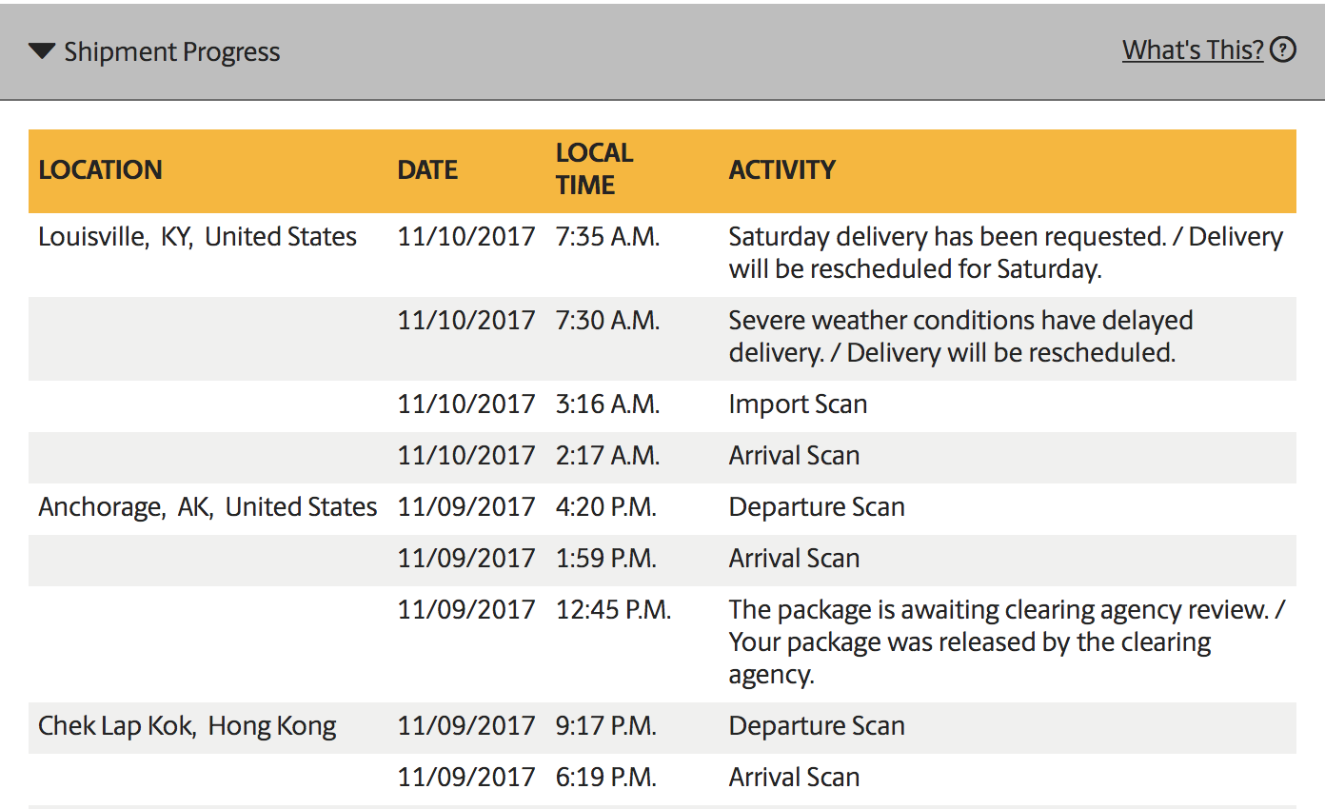This screenshot has width=1325, height=809.
Task: Click the 2:17 A.M. Arrival Scan row
Action: click(x=662, y=455)
